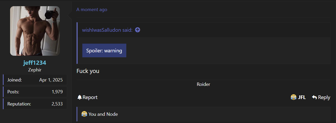Screen dimensions: 336x123
Task: Click the laughing emoji in reactions bar
Action: (84, 114)
